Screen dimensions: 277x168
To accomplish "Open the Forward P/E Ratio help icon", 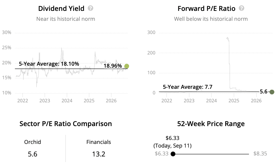I will (x=241, y=8).
